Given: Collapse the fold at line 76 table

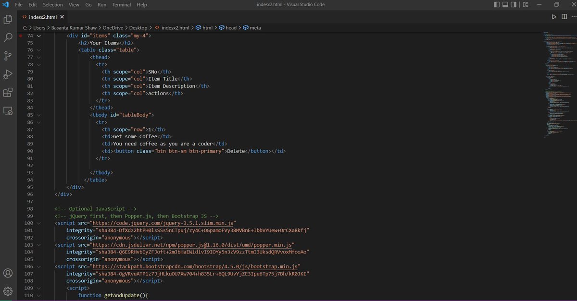Looking at the screenshot, I should [x=39, y=50].
